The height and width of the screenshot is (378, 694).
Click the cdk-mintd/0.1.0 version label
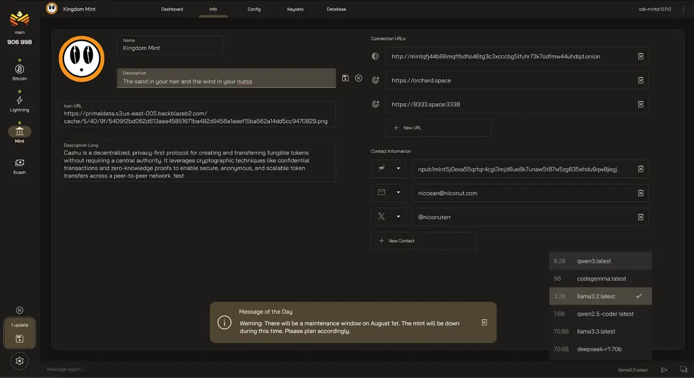[655, 9]
